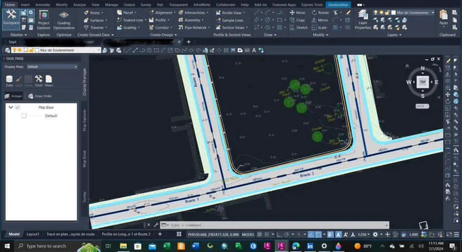Switch to the Annotate ribbon tab

click(42, 5)
